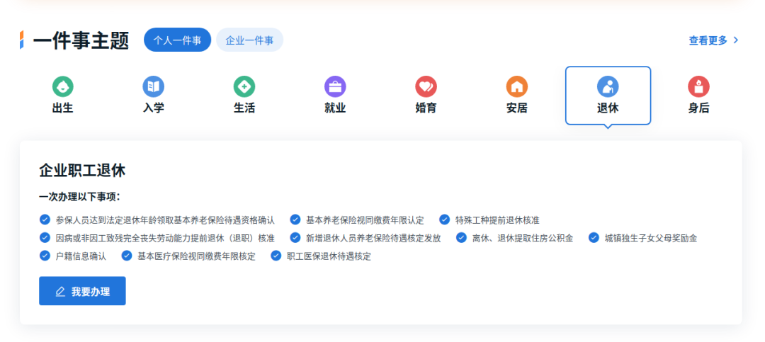Click the 就业 purple briefcase icon
Image resolution: width=765 pixels, height=342 pixels.
(x=335, y=87)
